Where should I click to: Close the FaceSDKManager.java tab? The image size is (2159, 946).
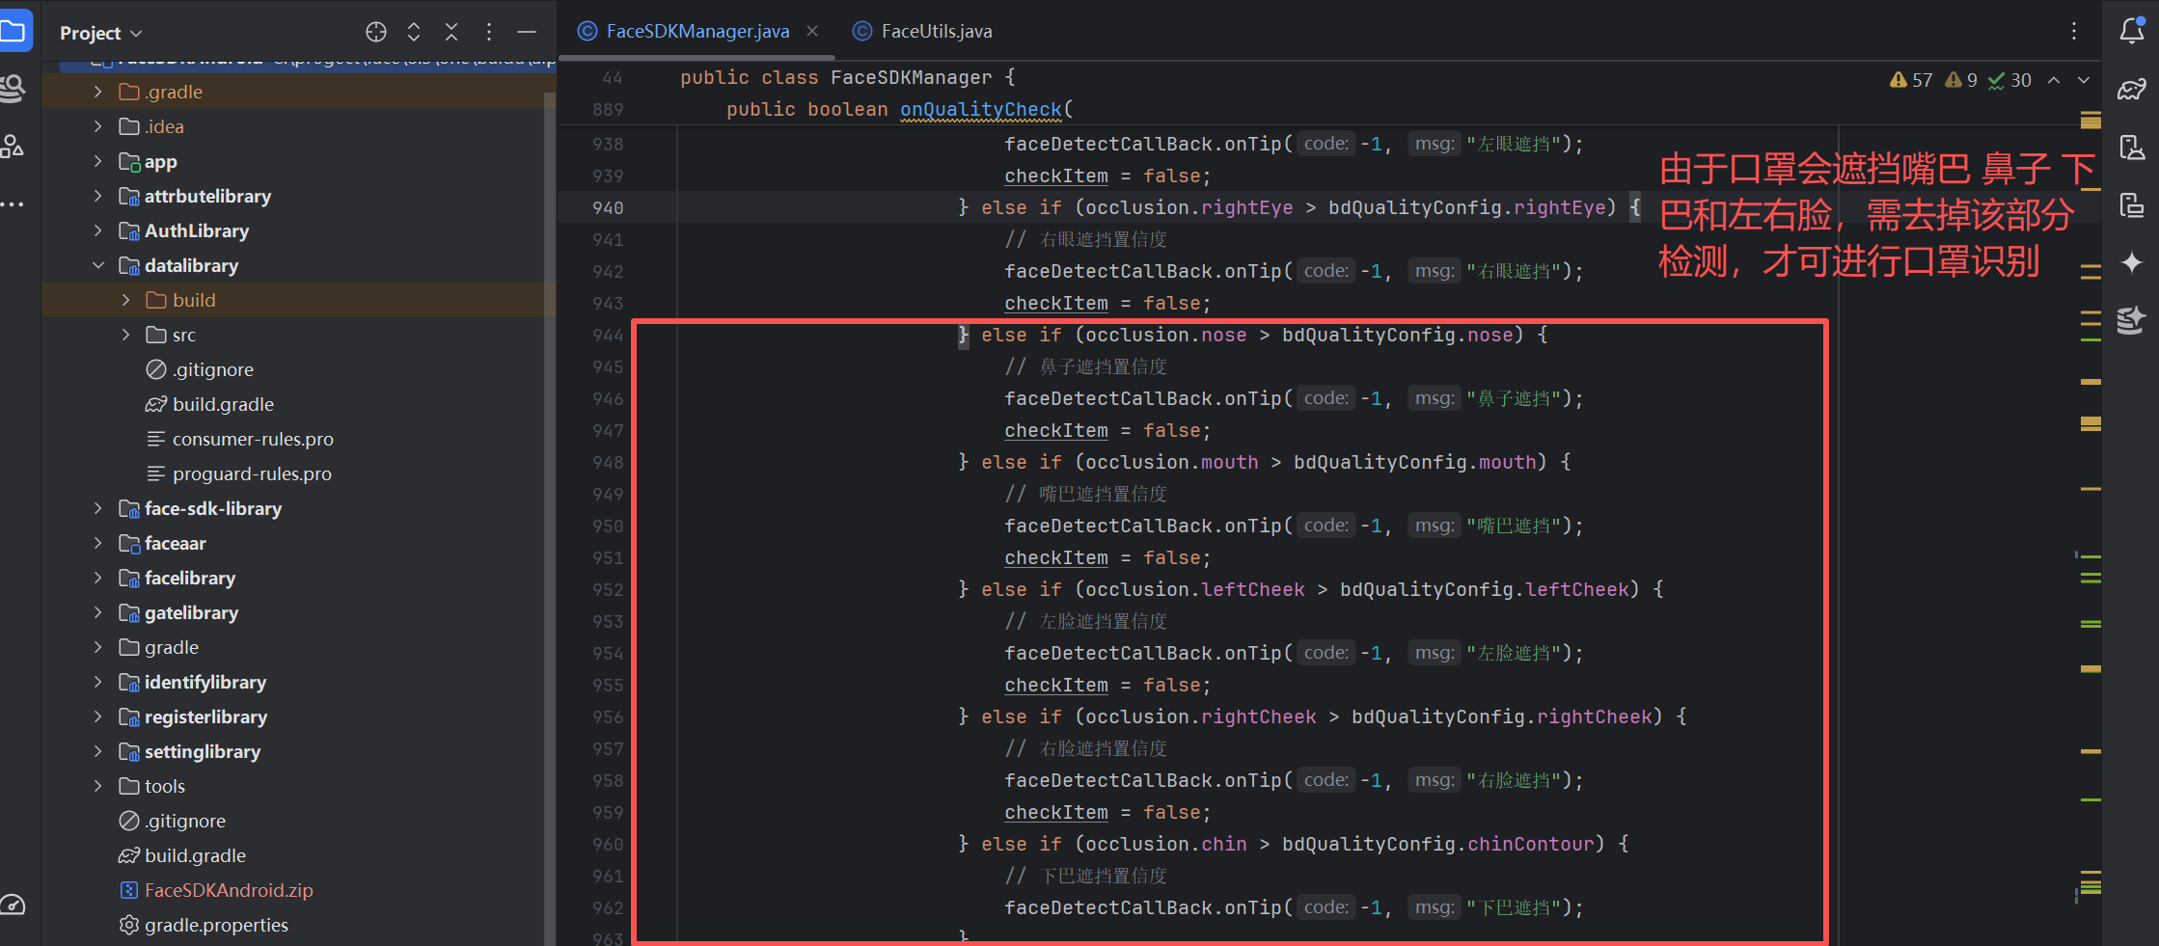click(x=812, y=31)
